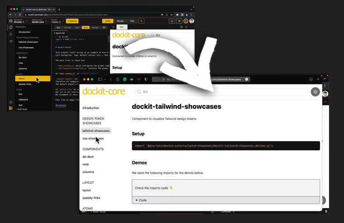This screenshot has height=223, width=344.
Task: Switch to the Review view tab
Action: click(120, 21)
